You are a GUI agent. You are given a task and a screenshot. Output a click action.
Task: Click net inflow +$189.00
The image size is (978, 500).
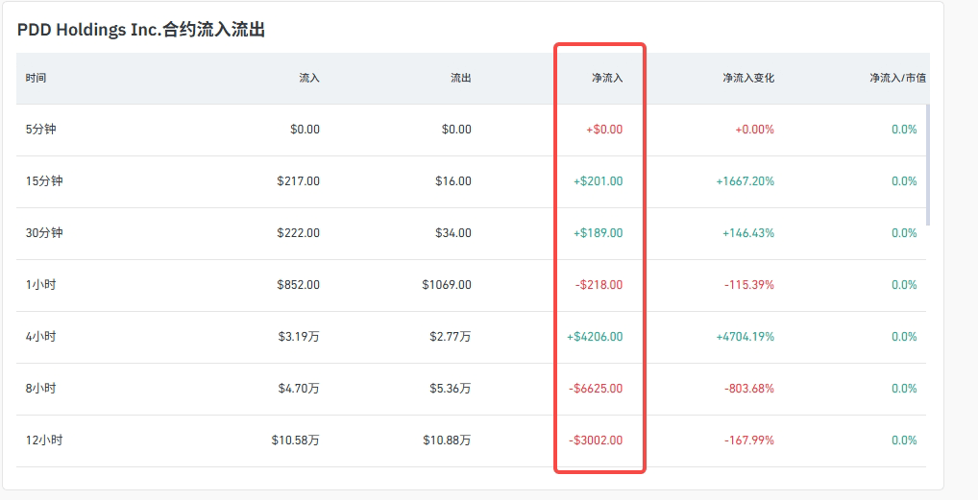click(x=599, y=232)
